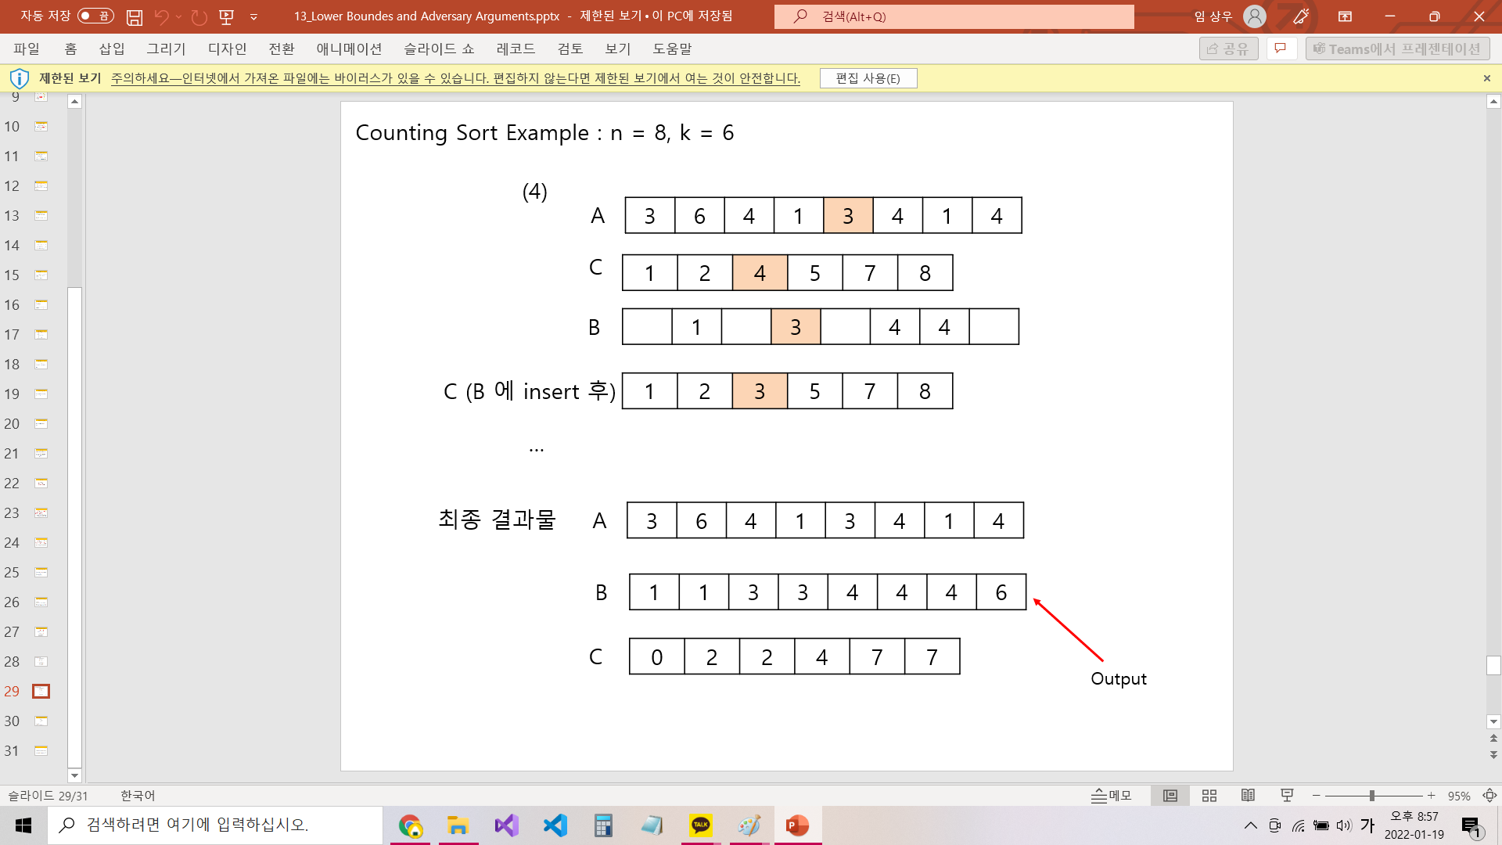Switch to Normal view icon

pos(1170,796)
